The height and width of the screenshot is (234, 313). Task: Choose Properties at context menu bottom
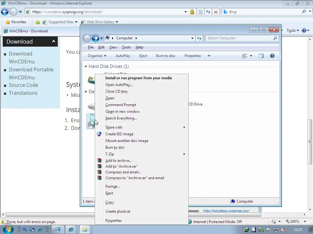[142, 221]
